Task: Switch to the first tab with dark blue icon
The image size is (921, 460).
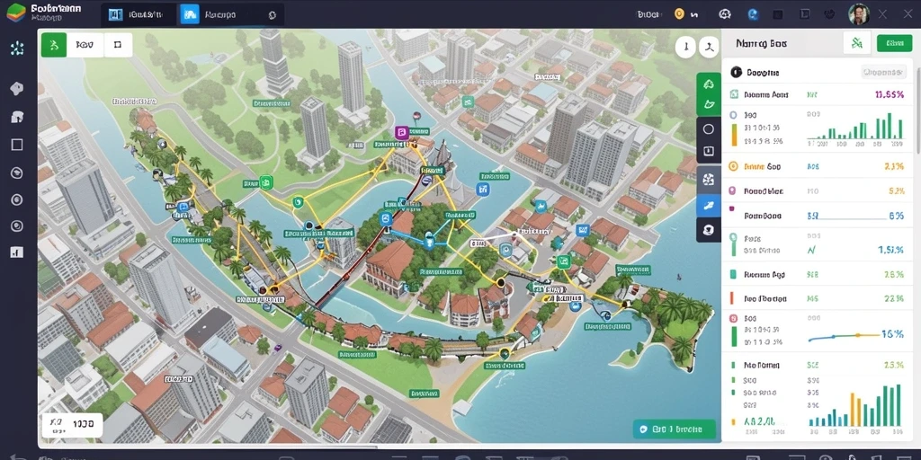Action: 138,14
